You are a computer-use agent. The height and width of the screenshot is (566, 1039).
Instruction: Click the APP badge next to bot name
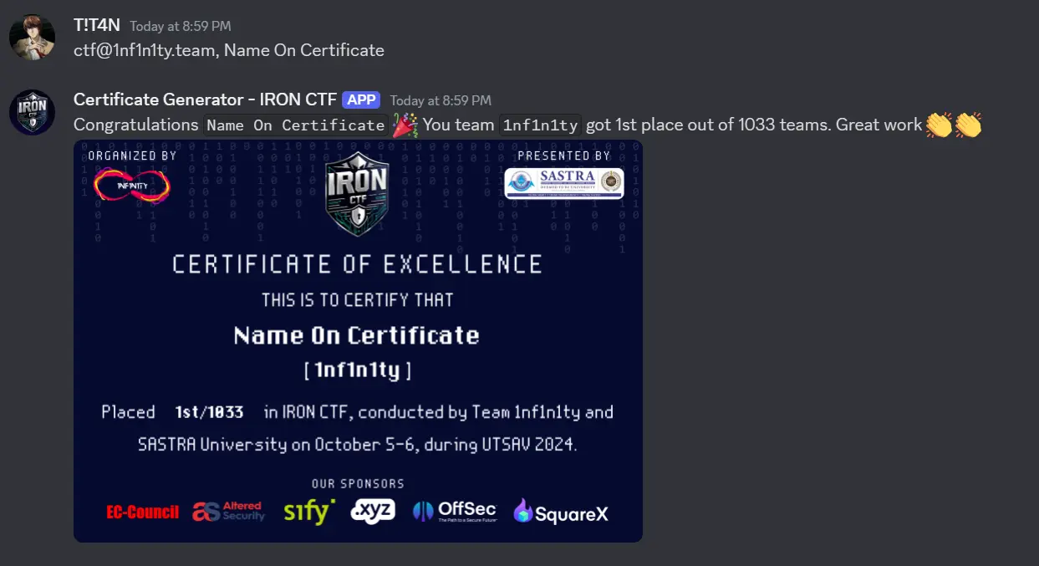(361, 99)
